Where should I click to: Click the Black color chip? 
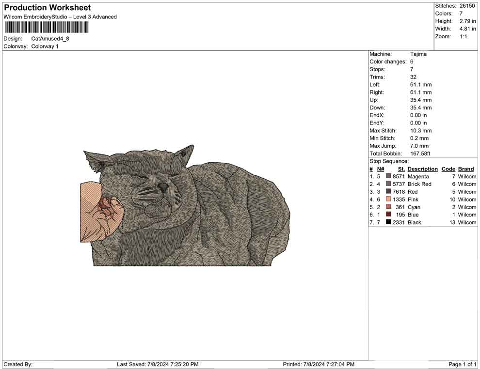pos(387,222)
